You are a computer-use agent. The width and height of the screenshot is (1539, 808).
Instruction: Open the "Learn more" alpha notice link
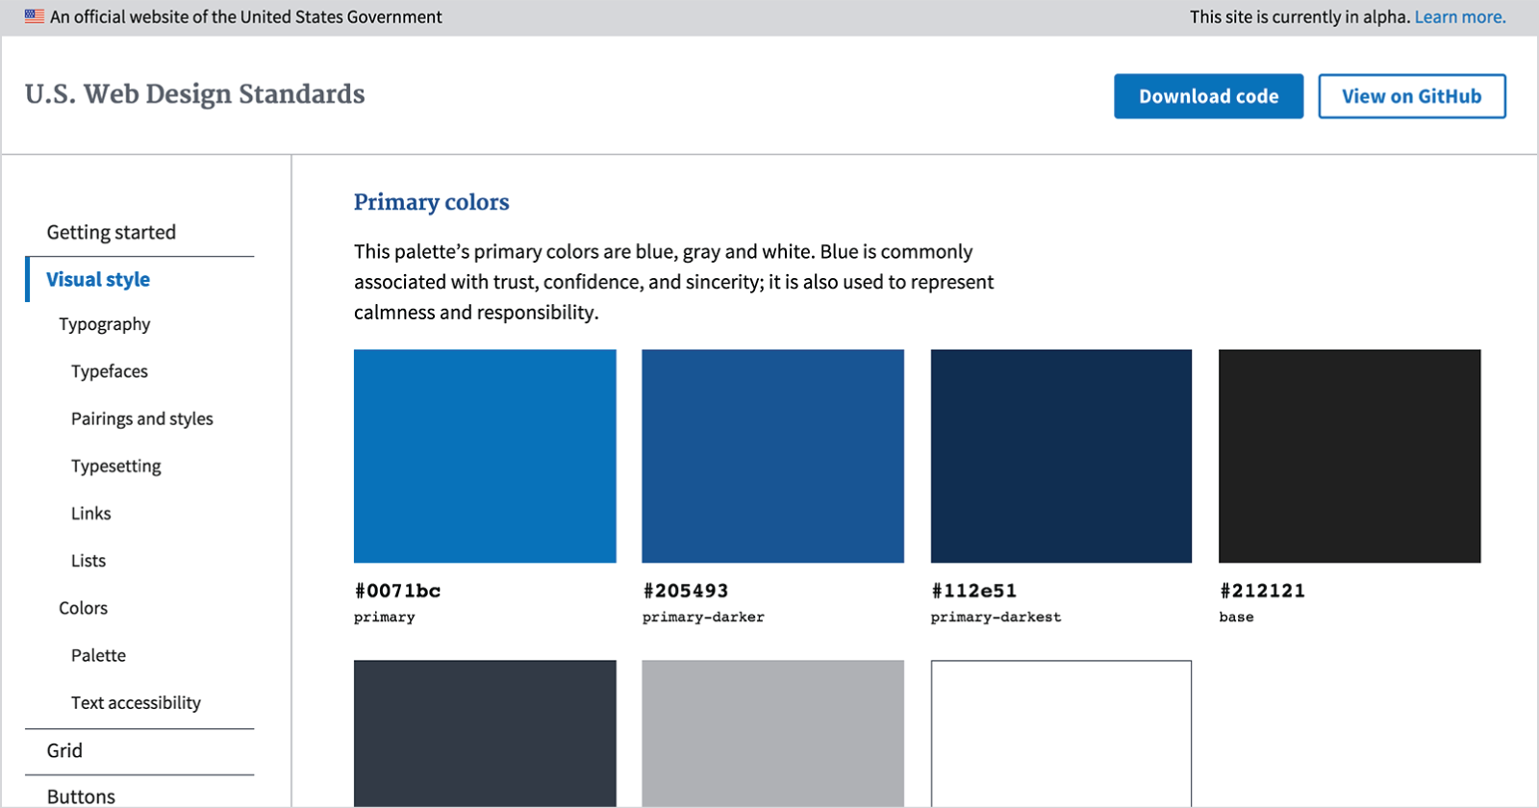1458,16
